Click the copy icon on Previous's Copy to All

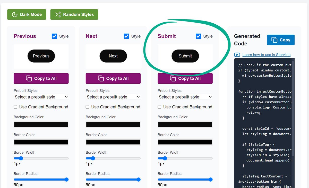pos(29,78)
